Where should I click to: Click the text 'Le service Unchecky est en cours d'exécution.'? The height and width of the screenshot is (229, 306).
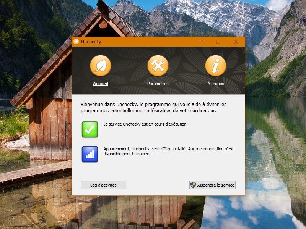(145, 124)
